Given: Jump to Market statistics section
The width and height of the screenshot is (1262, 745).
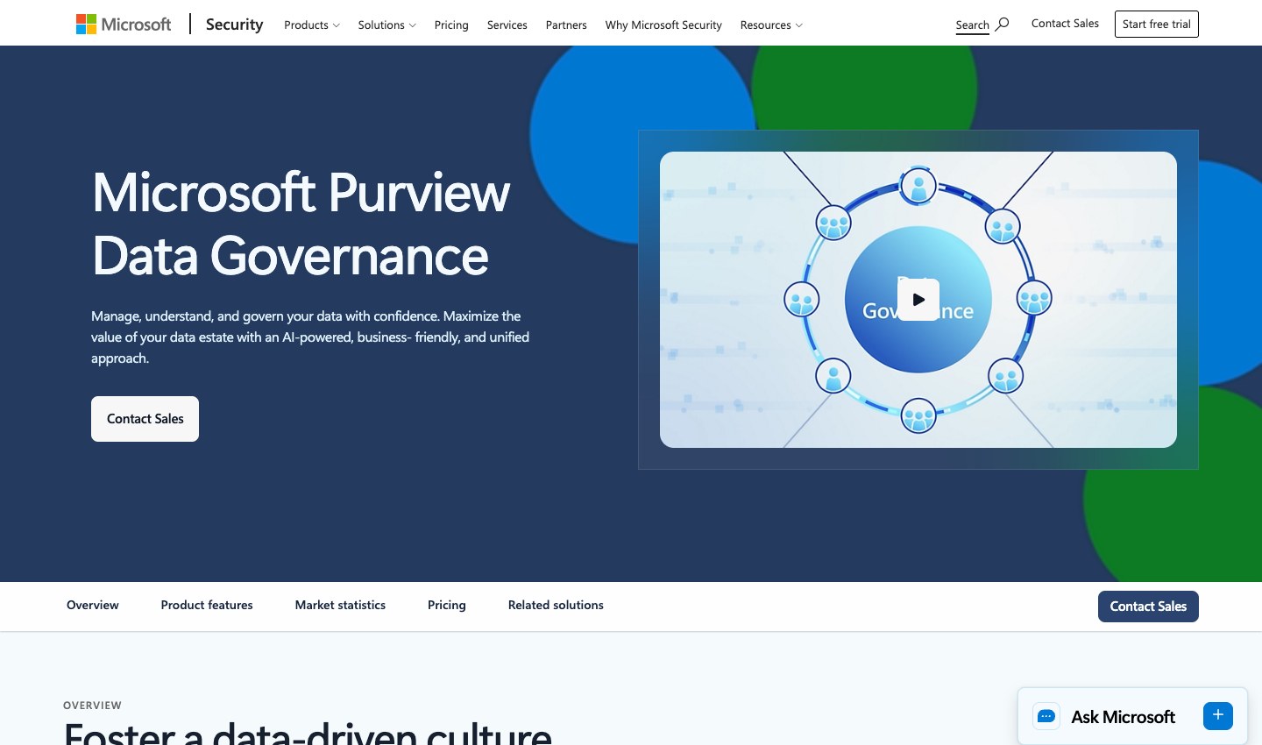Looking at the screenshot, I should coord(340,606).
